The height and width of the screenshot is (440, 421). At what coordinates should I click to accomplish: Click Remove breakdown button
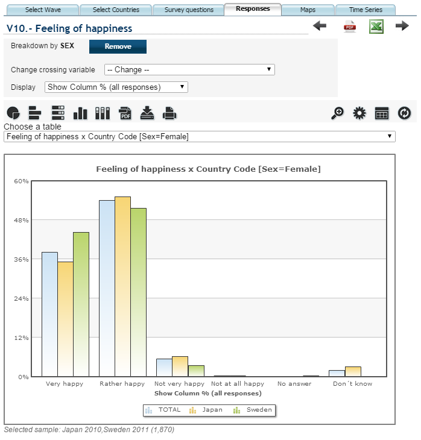(x=118, y=46)
